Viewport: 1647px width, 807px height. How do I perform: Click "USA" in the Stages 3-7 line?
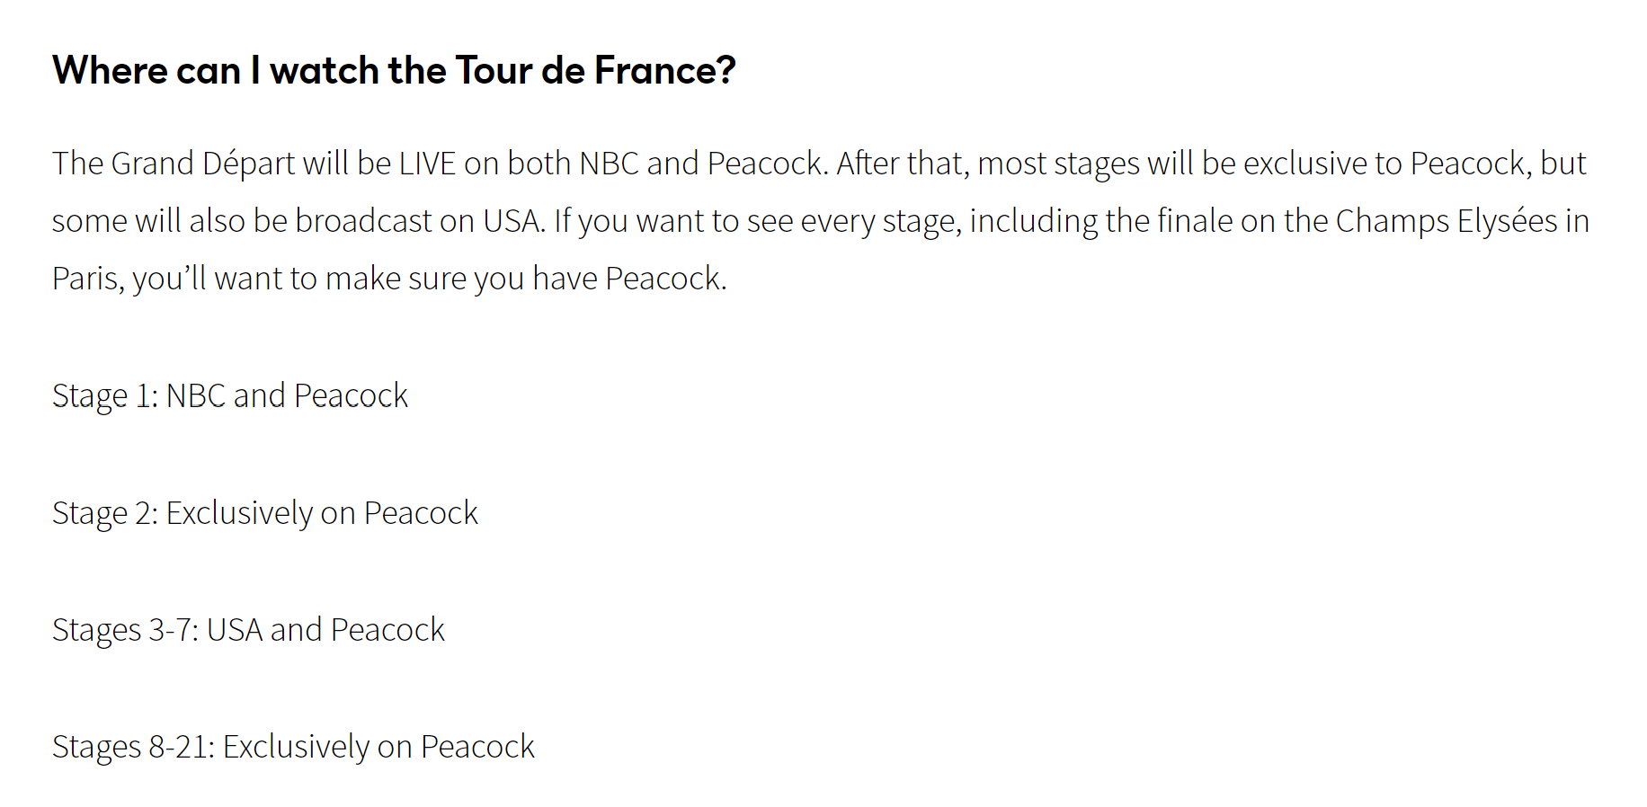tap(235, 630)
